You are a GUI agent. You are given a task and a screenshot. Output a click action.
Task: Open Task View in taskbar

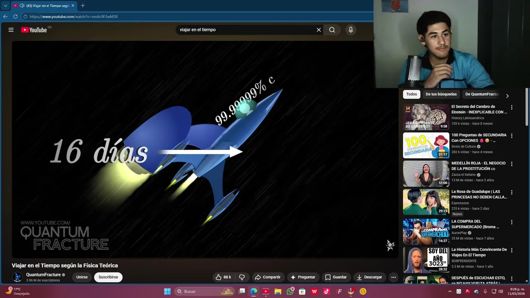click(242, 291)
